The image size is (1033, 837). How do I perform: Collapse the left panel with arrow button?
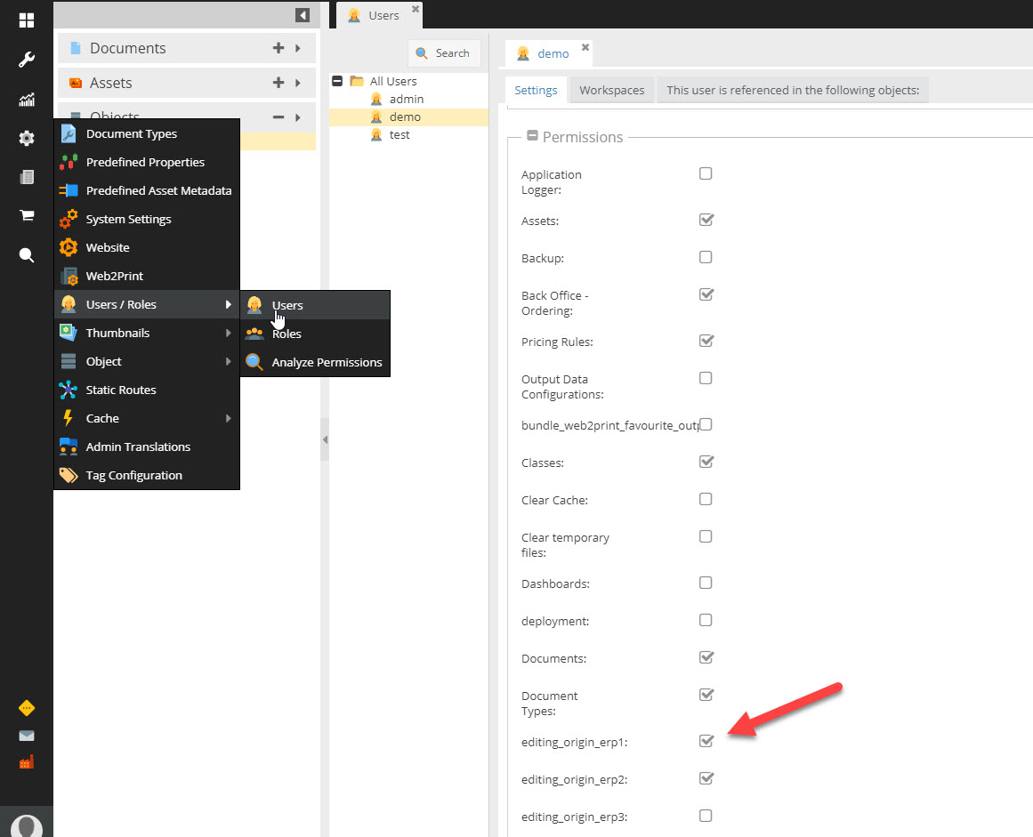[x=303, y=15]
